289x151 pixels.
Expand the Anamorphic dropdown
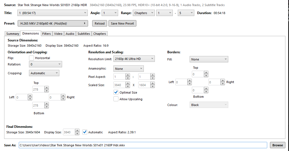coord(128,69)
